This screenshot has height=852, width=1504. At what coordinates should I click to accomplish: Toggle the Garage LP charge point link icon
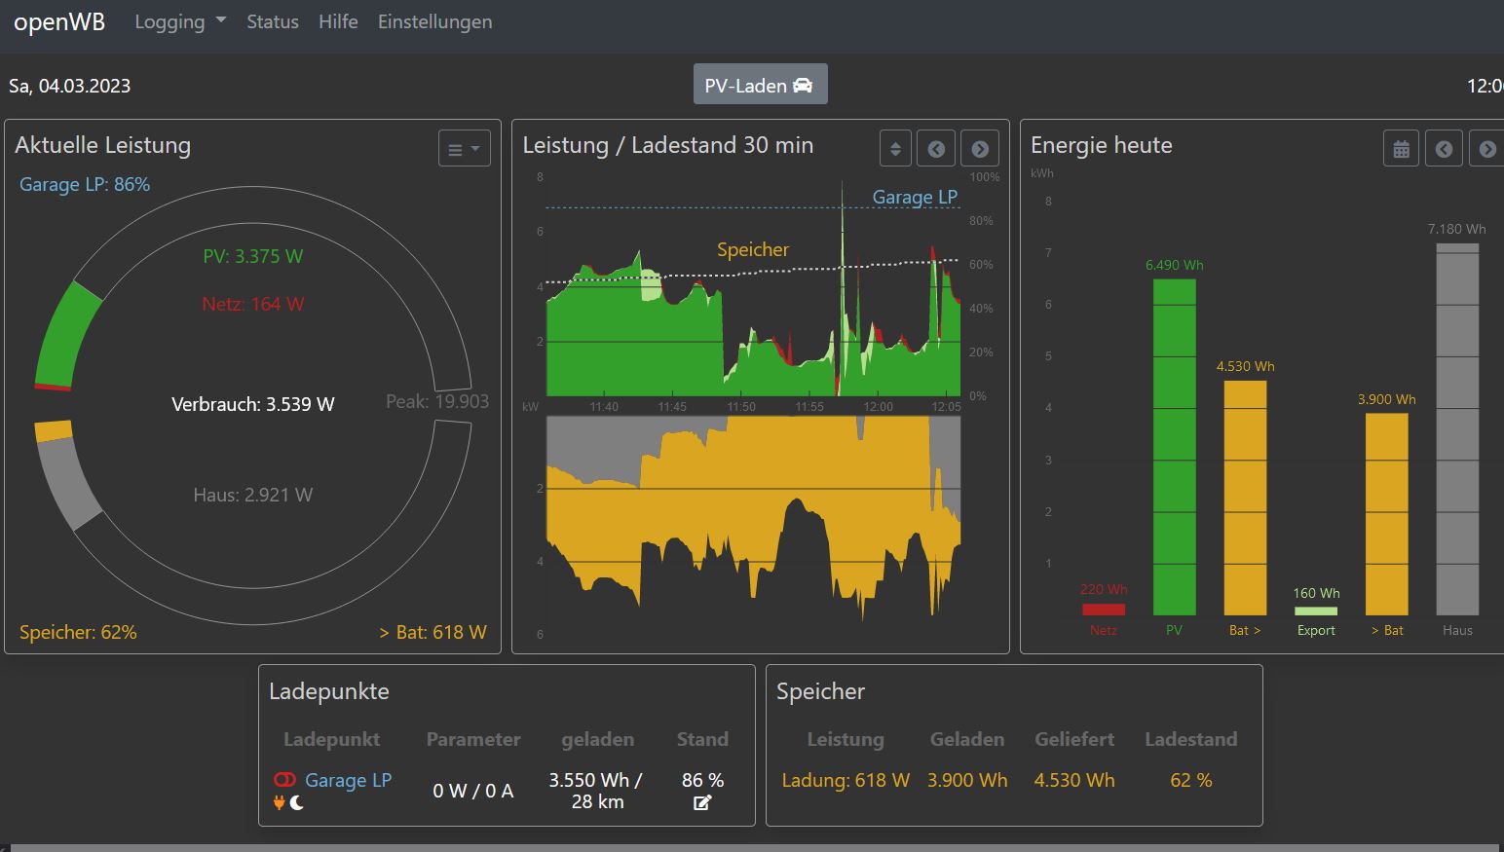point(284,780)
